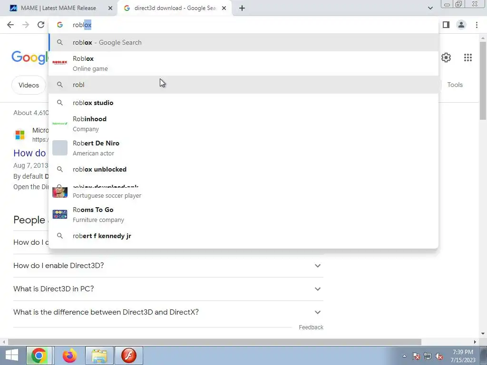
Task: Open the tab search dropdown arrow
Action: (x=430, y=8)
